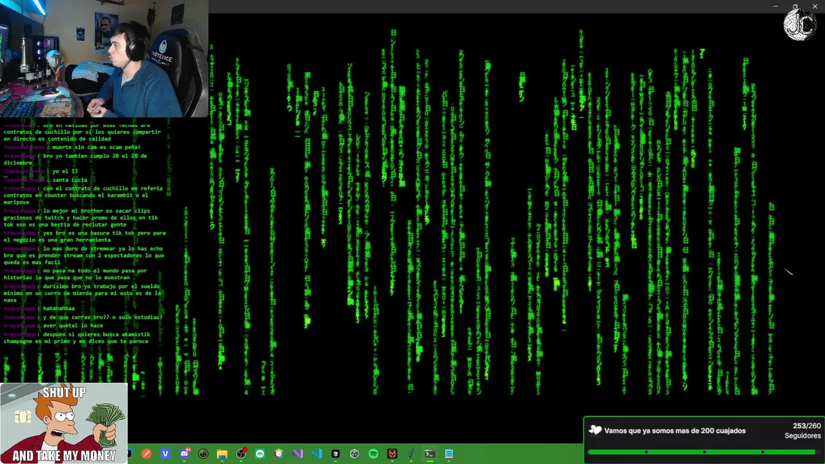Open the orange-red compass taskbar icon

[x=146, y=454]
